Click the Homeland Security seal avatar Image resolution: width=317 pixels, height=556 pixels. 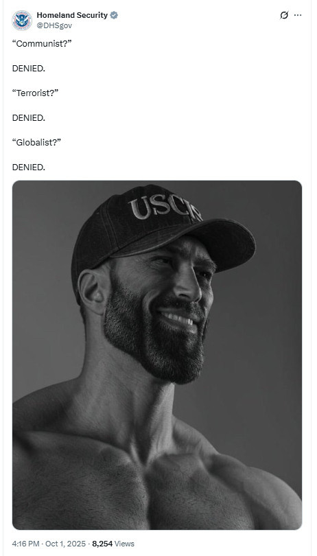click(22, 20)
